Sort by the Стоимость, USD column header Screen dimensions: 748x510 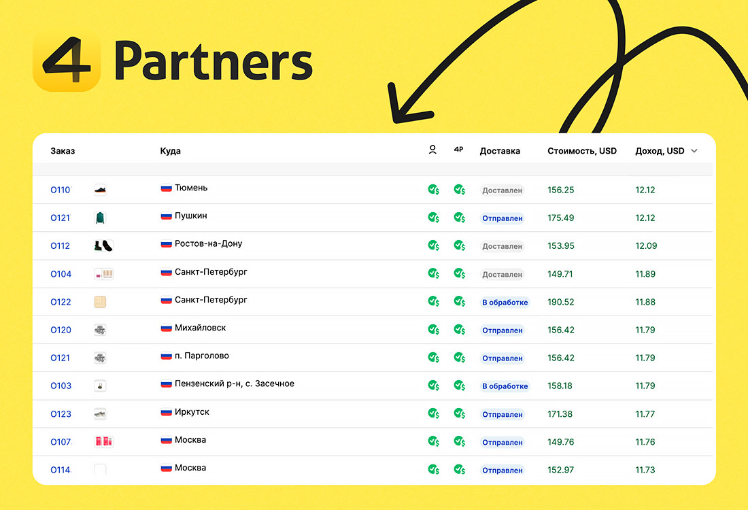pyautogui.click(x=581, y=151)
